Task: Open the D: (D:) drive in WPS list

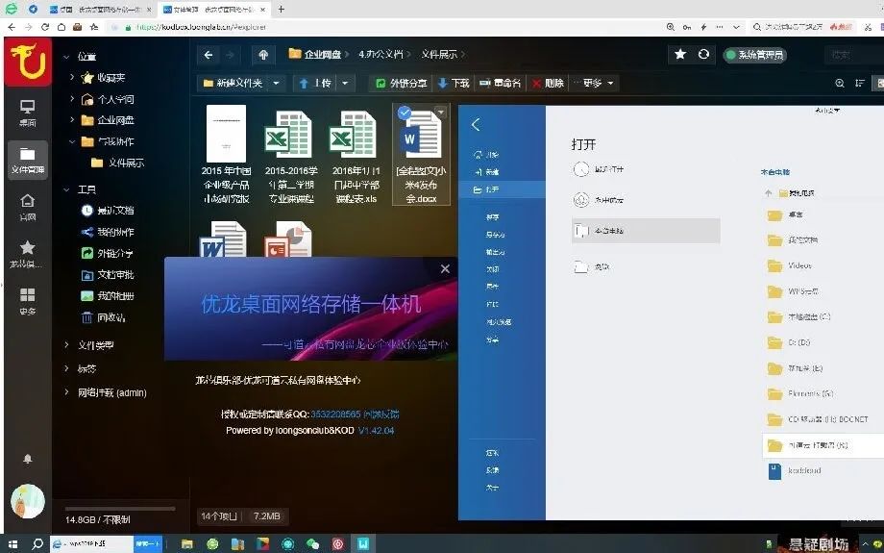Action: point(789,342)
